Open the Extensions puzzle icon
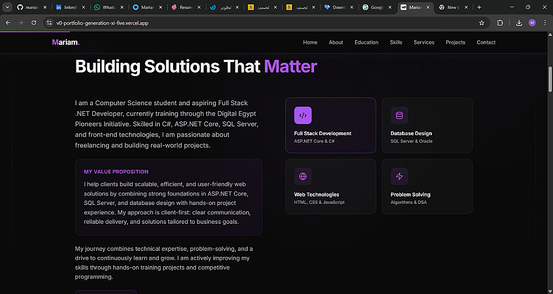 click(x=500, y=23)
